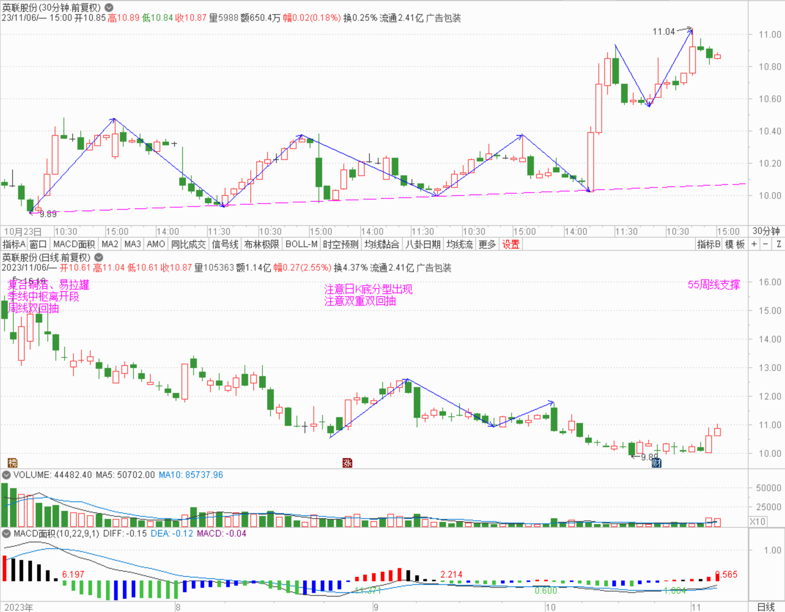785x612 pixels.
Task: Click the MA10: 85737.96 volume value
Action: coord(191,475)
